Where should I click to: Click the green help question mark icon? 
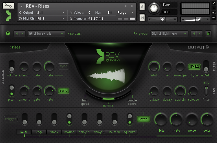pyautogui.click(x=8, y=33)
